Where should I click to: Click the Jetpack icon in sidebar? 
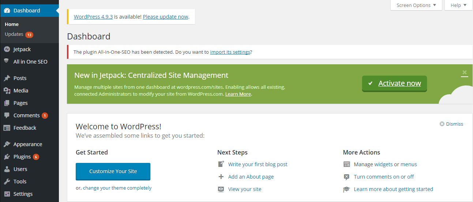7,49
